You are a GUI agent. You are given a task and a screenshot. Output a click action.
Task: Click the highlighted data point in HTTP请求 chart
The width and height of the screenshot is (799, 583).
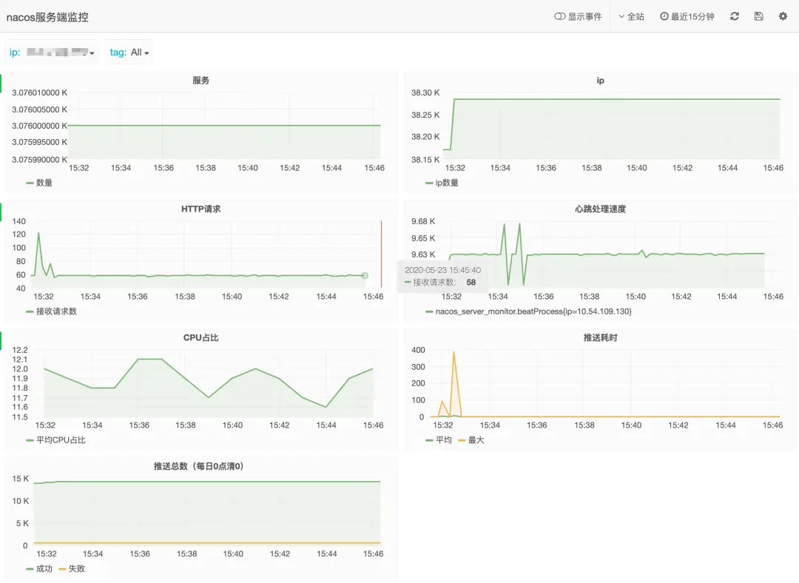(x=365, y=275)
